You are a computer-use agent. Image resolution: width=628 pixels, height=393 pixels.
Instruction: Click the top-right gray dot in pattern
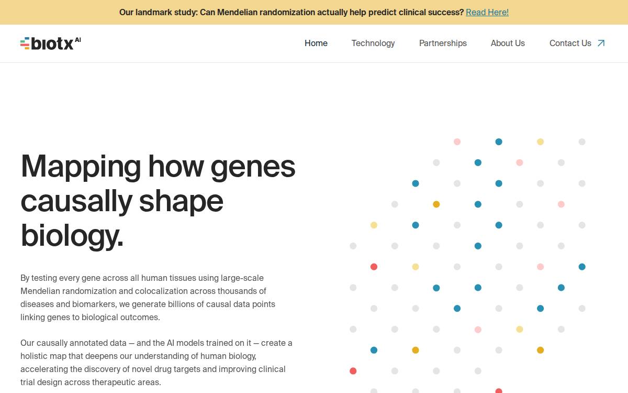(x=582, y=141)
